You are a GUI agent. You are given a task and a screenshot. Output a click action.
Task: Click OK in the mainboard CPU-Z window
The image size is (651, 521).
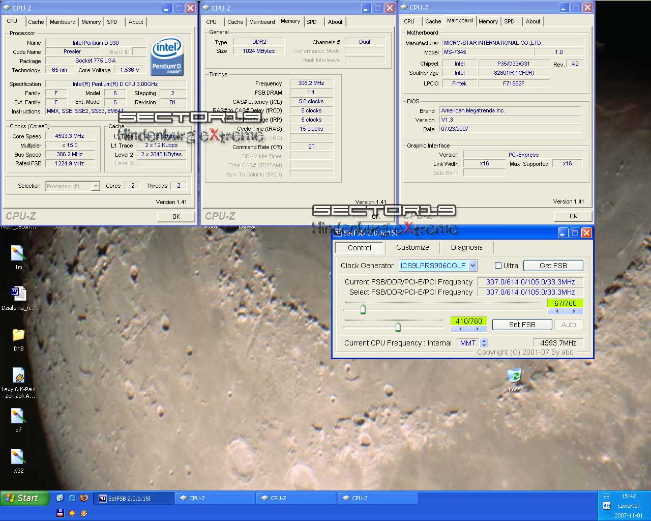(x=573, y=216)
